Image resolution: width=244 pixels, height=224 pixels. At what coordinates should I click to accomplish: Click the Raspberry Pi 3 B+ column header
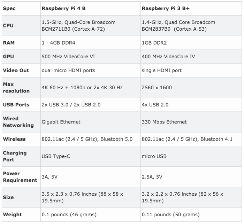pos(191,8)
